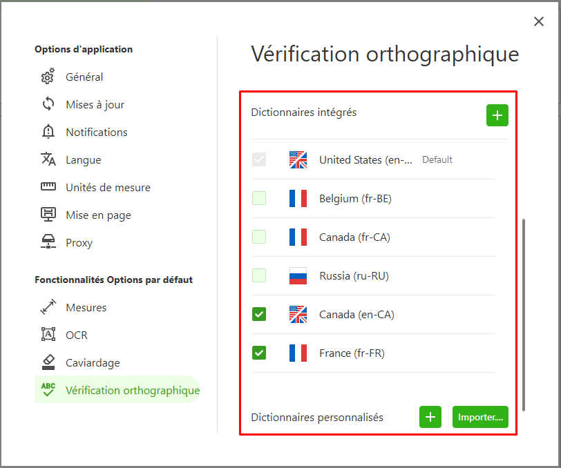Screen dimensions: 561x468
Task: Add a custom dictionary with plus button
Action: click(430, 417)
